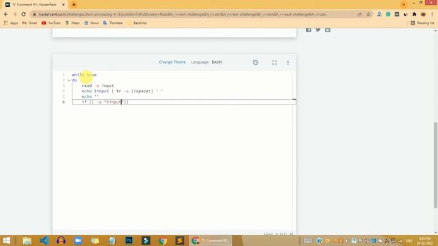Image resolution: width=438 pixels, height=246 pixels.
Task: Share the challenge on LinkedIn
Action: tap(328, 30)
